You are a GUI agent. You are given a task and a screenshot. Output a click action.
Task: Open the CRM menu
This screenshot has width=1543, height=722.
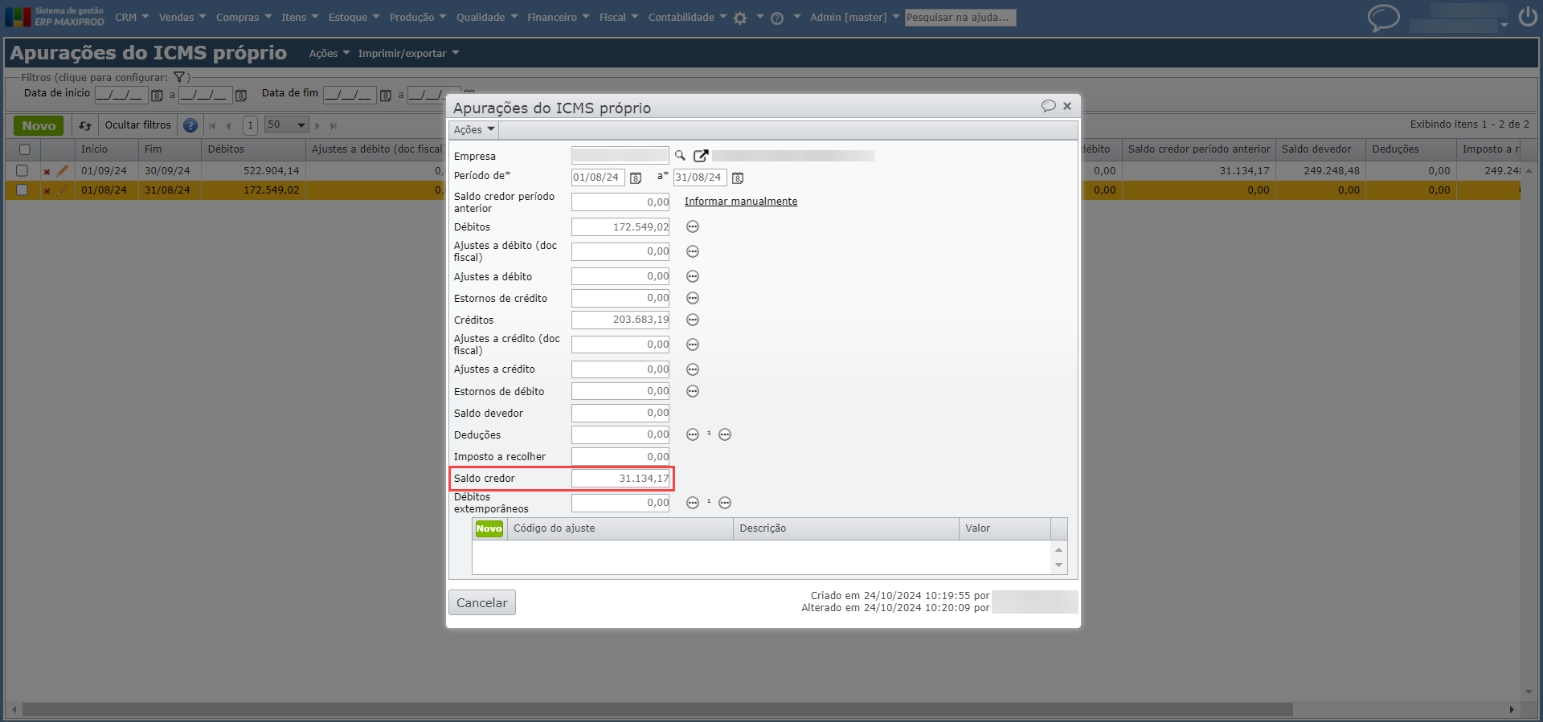[132, 17]
